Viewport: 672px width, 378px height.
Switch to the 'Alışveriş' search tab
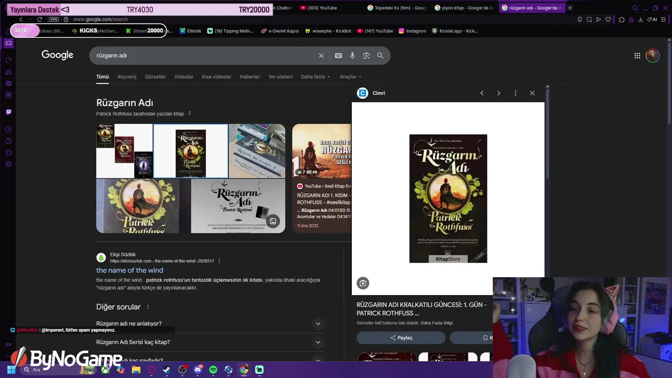[x=127, y=77]
